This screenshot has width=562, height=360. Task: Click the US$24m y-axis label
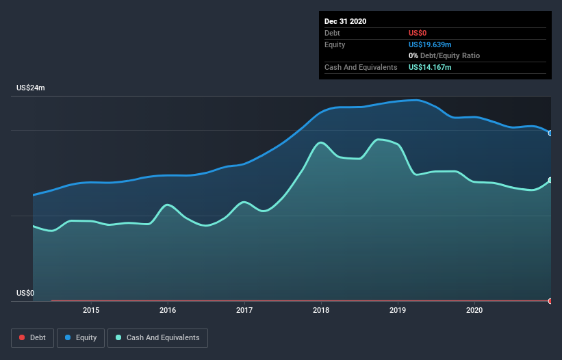[x=31, y=88]
